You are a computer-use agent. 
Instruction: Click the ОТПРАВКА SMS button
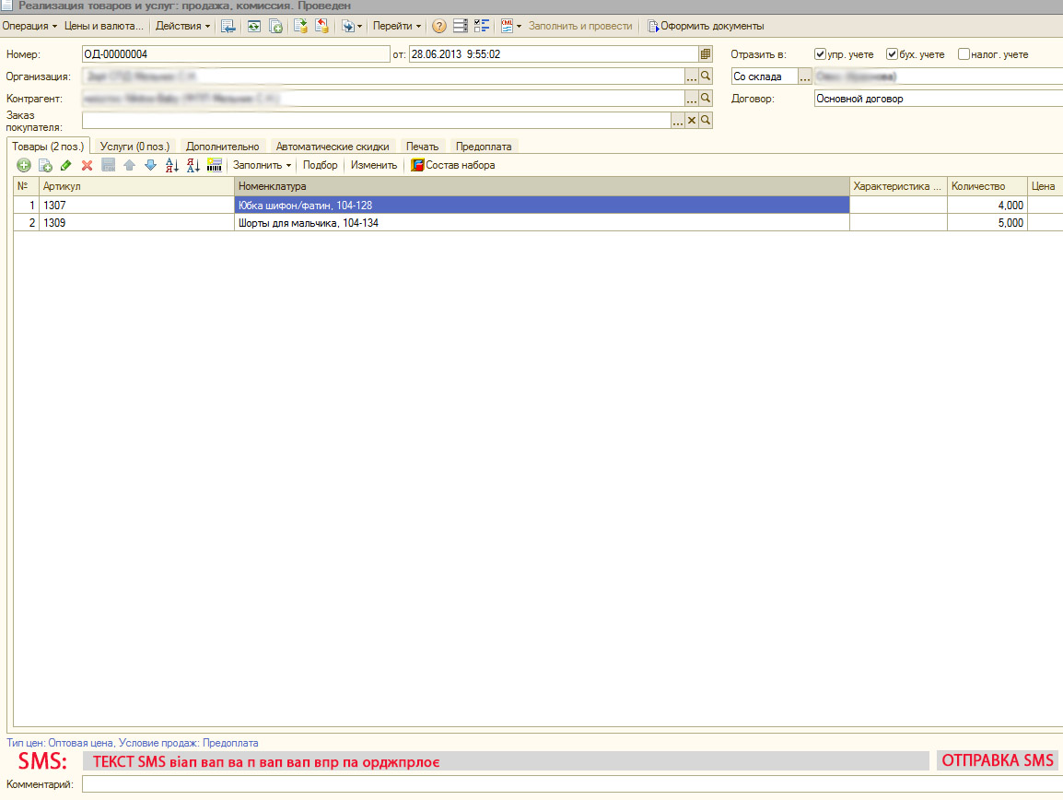click(x=998, y=760)
